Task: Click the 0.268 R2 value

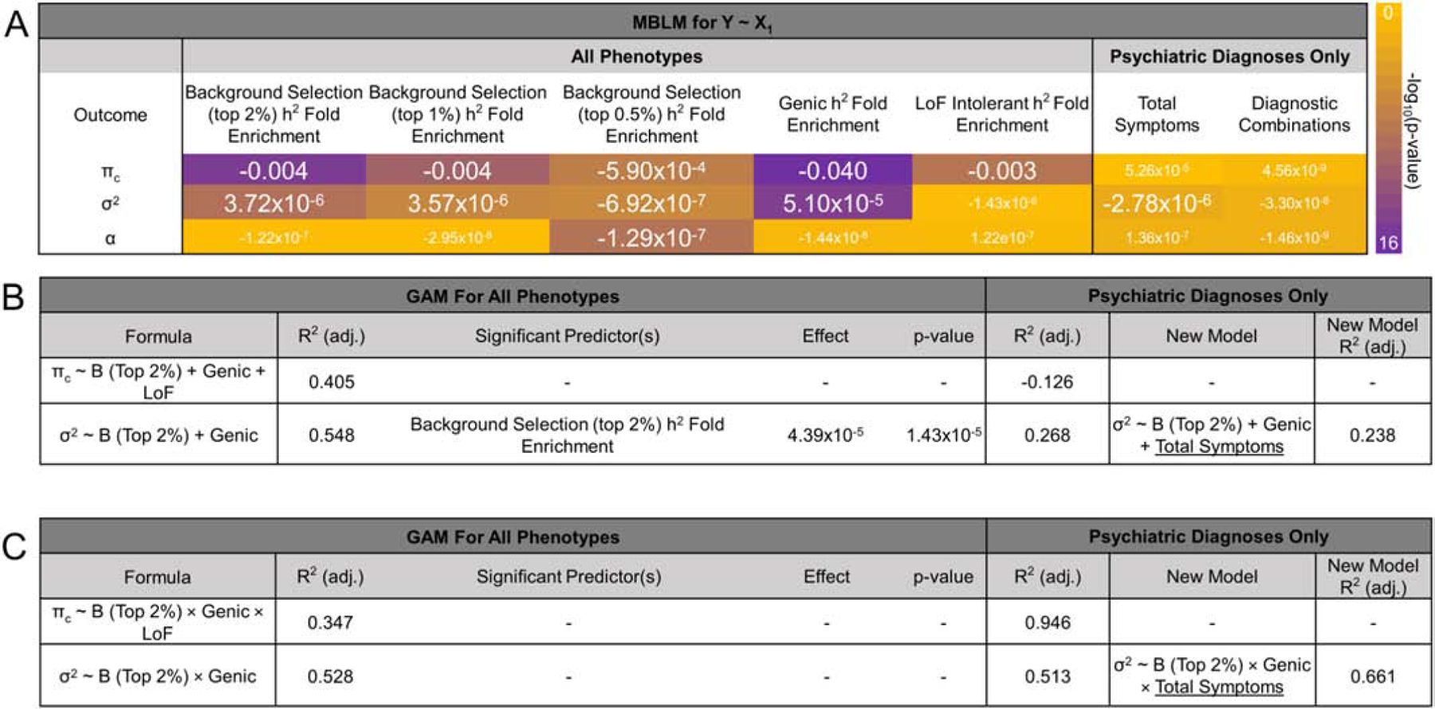Action: tap(1047, 435)
